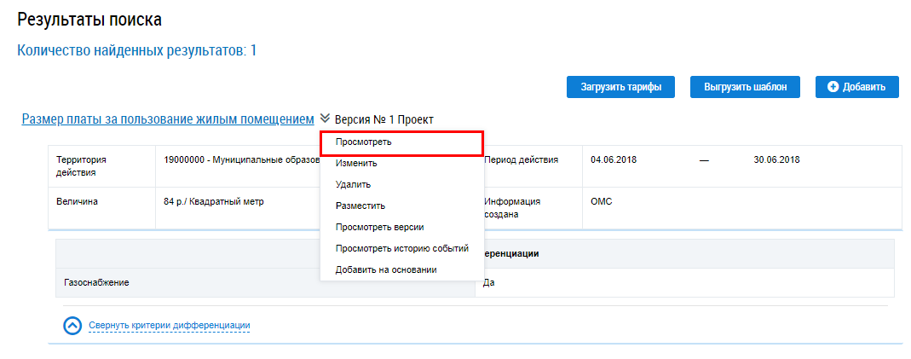Open the Размер платы за пользование жилым помещением link
The height and width of the screenshot is (359, 911).
pyautogui.click(x=168, y=119)
